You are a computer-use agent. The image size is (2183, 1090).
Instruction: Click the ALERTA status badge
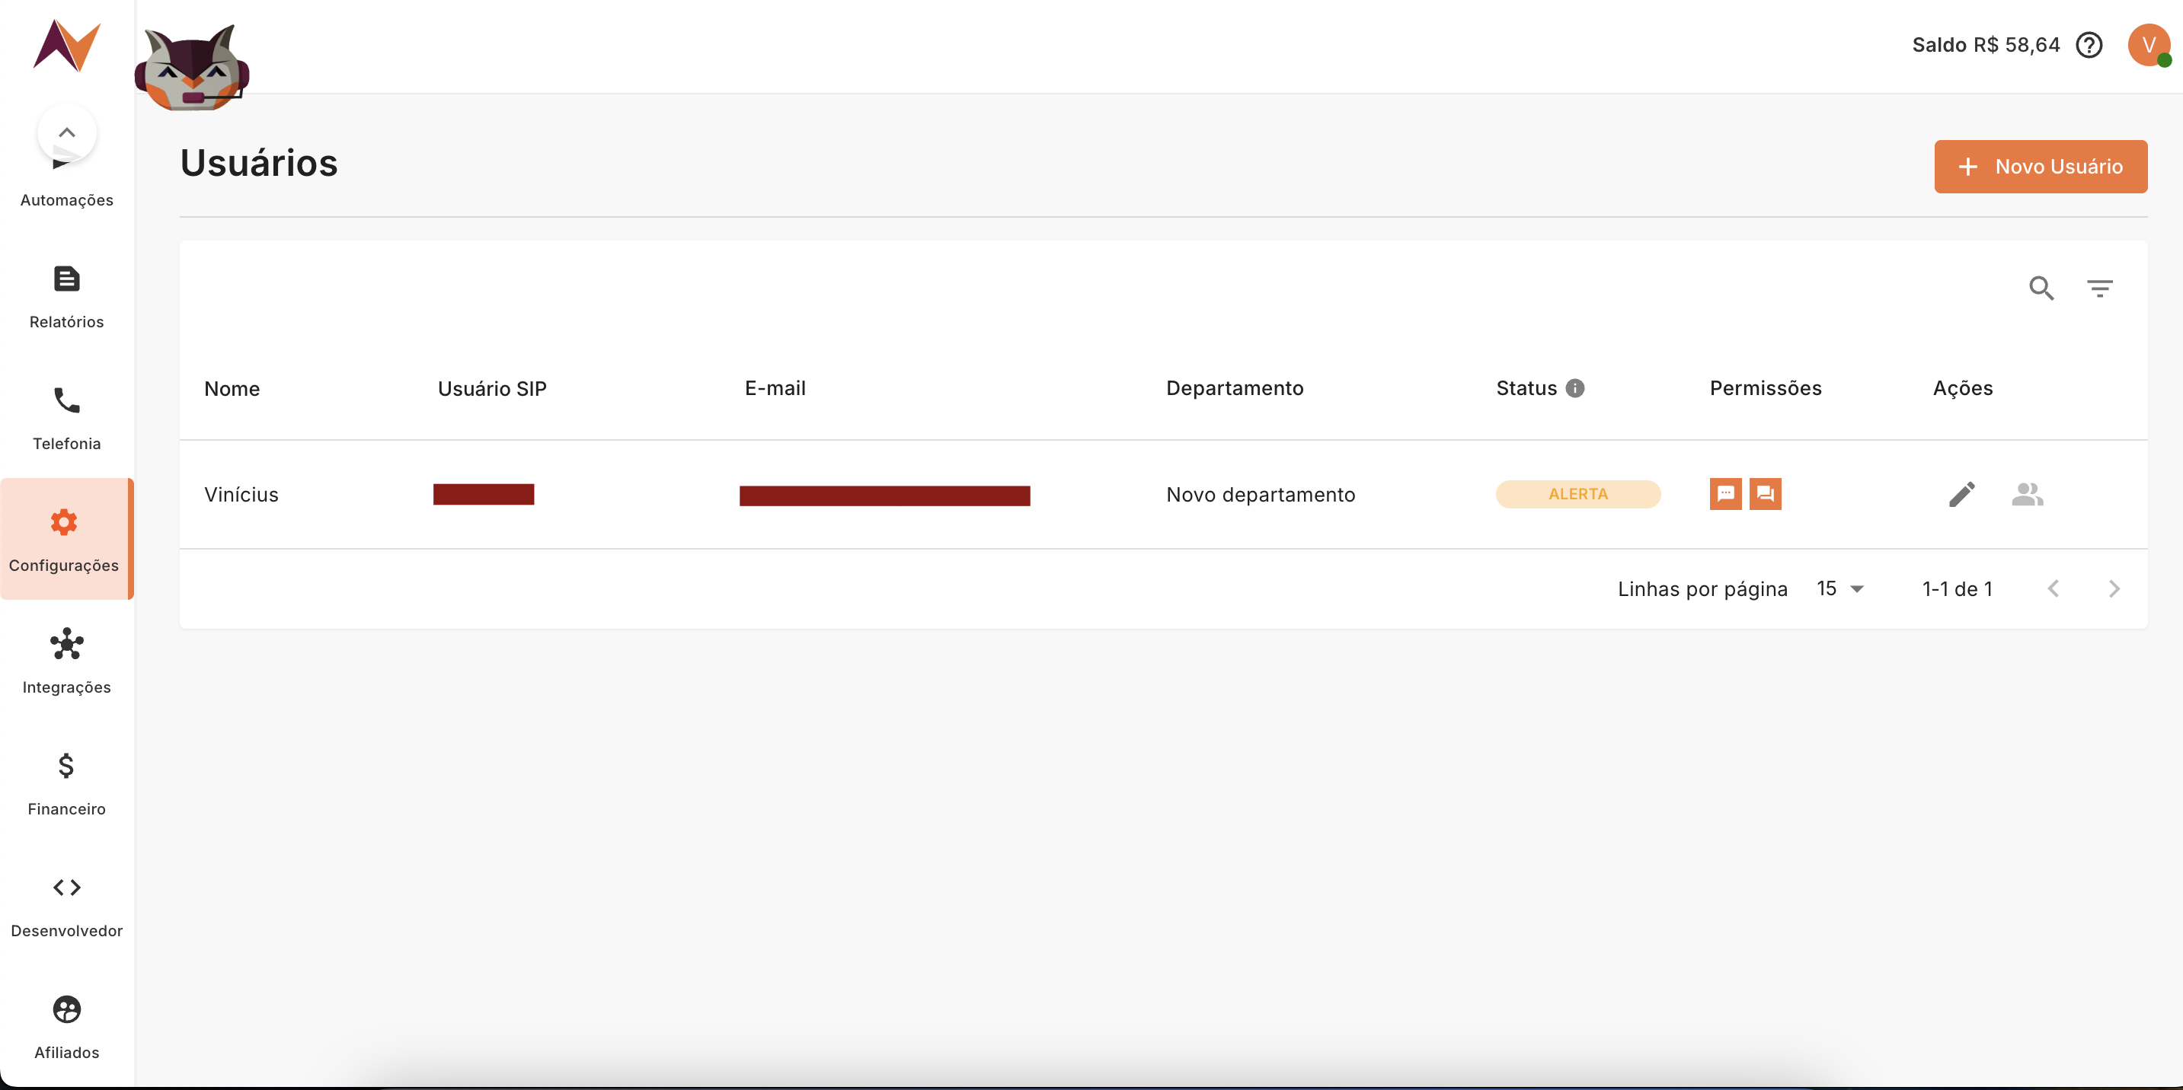[x=1577, y=494]
